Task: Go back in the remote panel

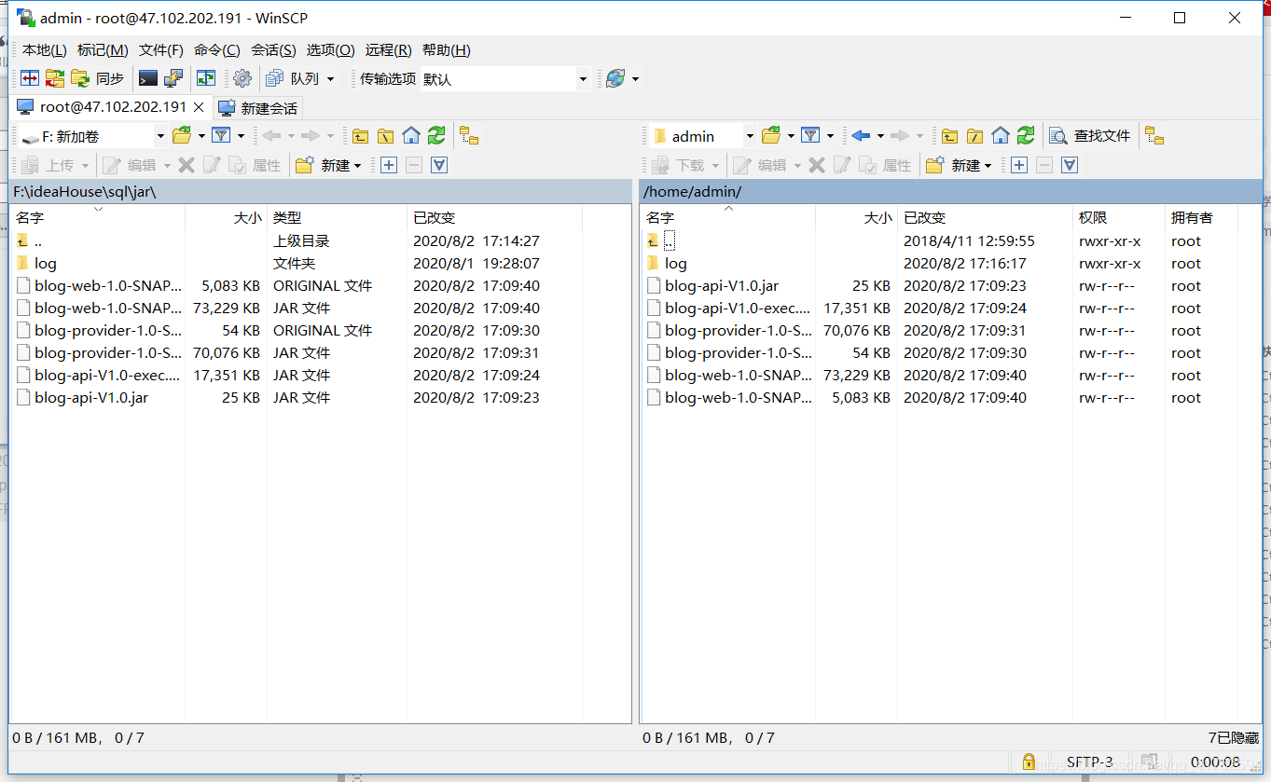Action: 861,136
